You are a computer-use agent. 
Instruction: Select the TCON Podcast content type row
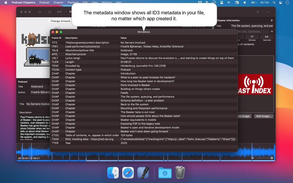[x=144, y=70]
